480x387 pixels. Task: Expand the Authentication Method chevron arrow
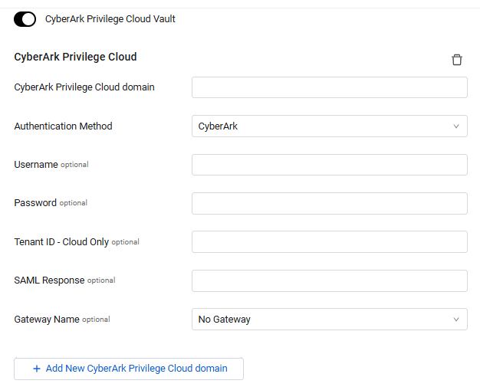pos(456,126)
